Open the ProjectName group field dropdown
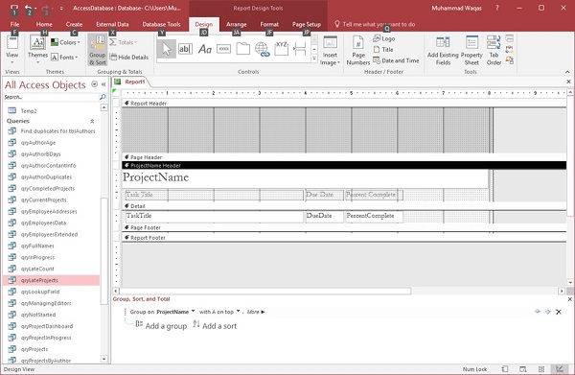This screenshot has height=375, width=575. pyautogui.click(x=194, y=311)
